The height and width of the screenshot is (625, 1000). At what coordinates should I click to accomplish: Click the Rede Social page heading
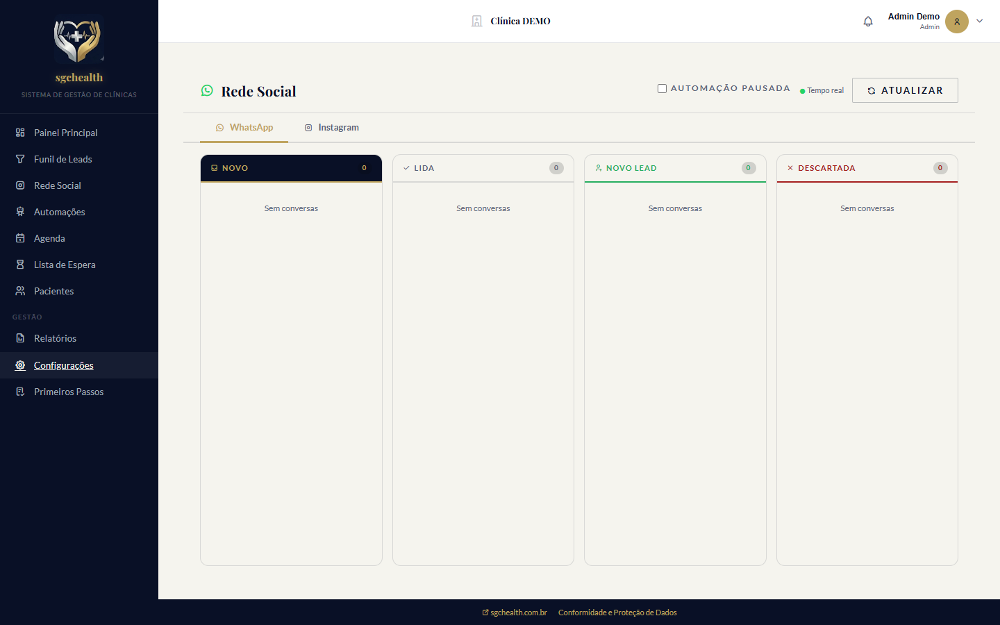(258, 92)
